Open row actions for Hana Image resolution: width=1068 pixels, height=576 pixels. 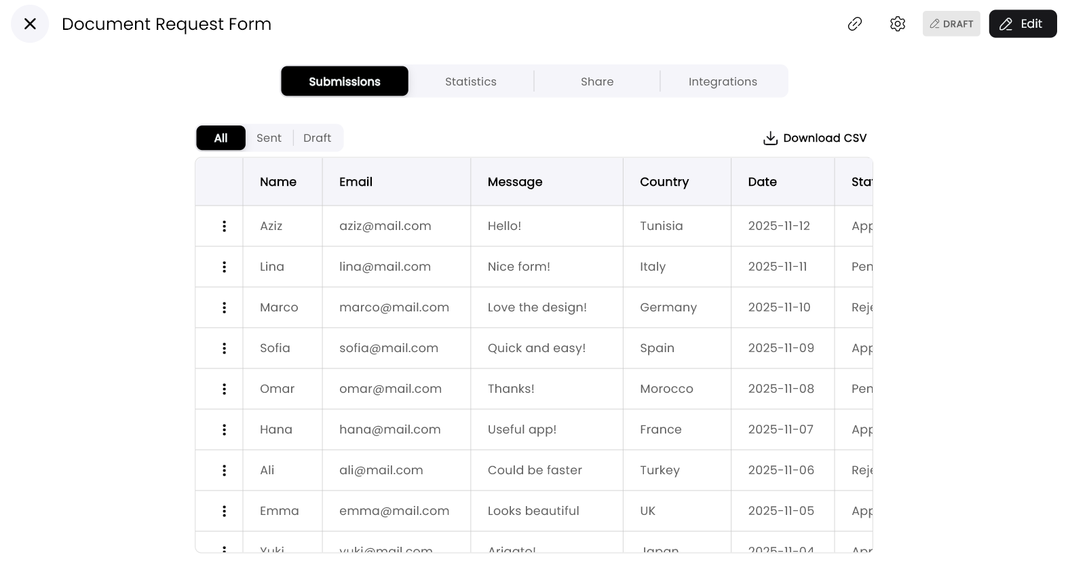[224, 429]
